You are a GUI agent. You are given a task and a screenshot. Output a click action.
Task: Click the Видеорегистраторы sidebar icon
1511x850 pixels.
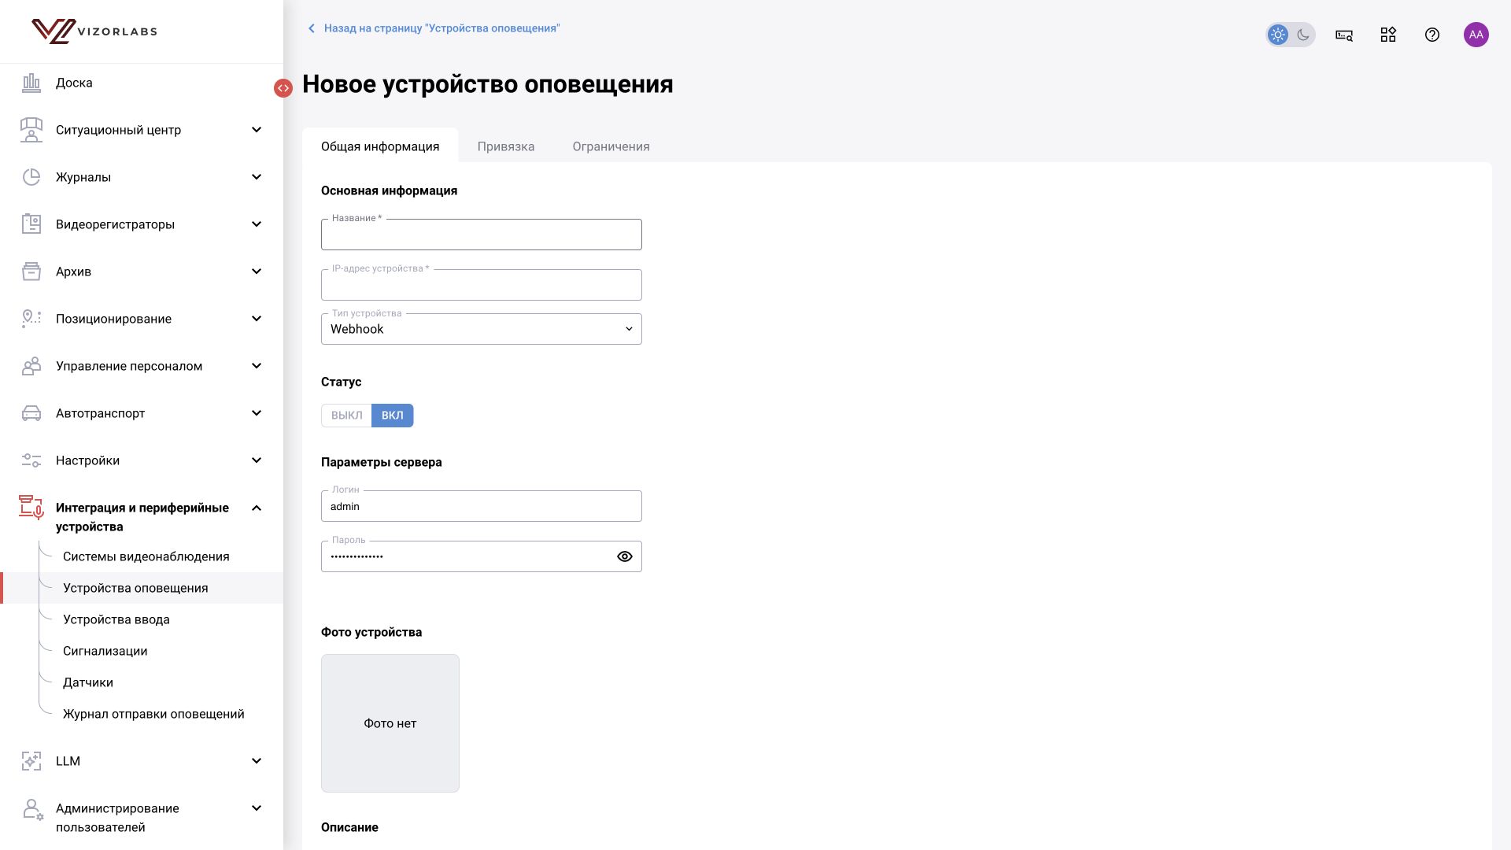tap(31, 224)
